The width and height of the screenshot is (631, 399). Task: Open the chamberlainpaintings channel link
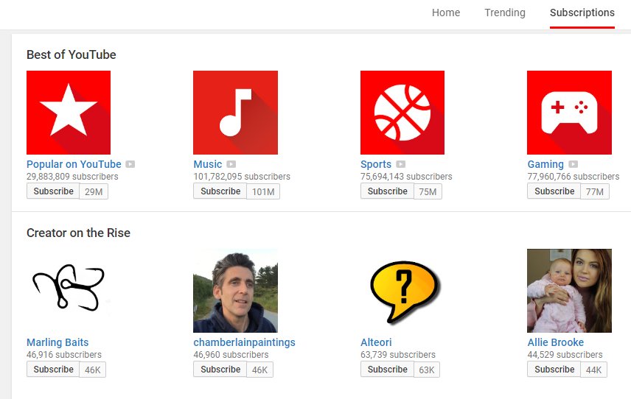click(x=244, y=342)
